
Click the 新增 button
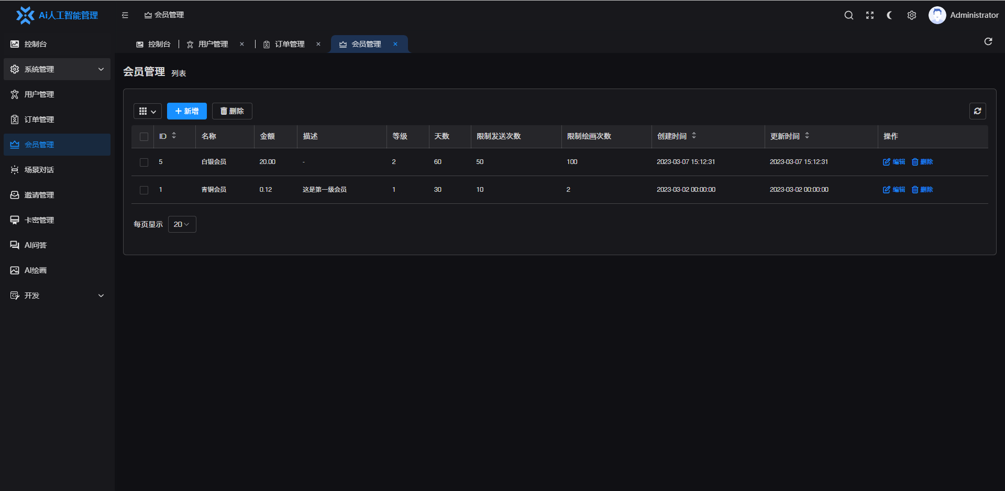pyautogui.click(x=186, y=111)
